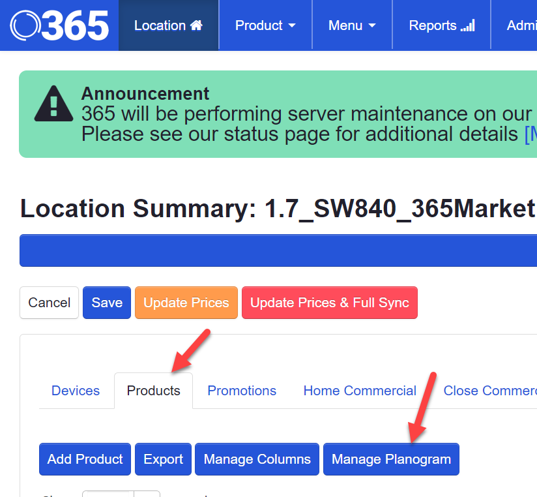
Task: Click the orange Update Prices button
Action: click(x=186, y=303)
